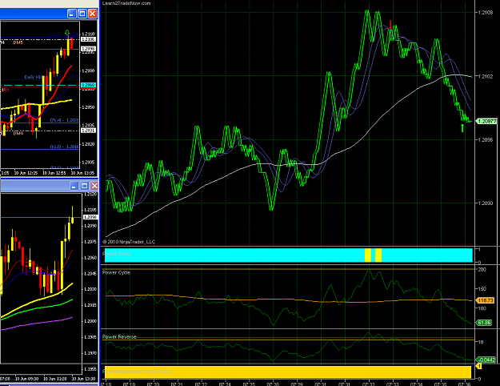500x386 pixels.
Task: Click the Daily HIGH level label in upper left chart
Action: tap(34, 77)
